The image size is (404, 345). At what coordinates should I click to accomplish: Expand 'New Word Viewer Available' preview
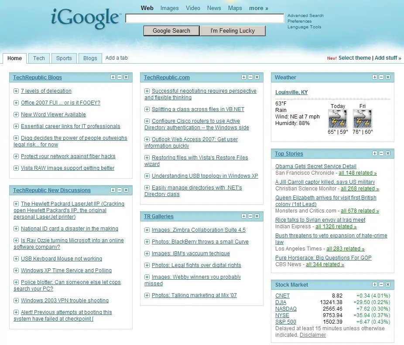pyautogui.click(x=16, y=115)
